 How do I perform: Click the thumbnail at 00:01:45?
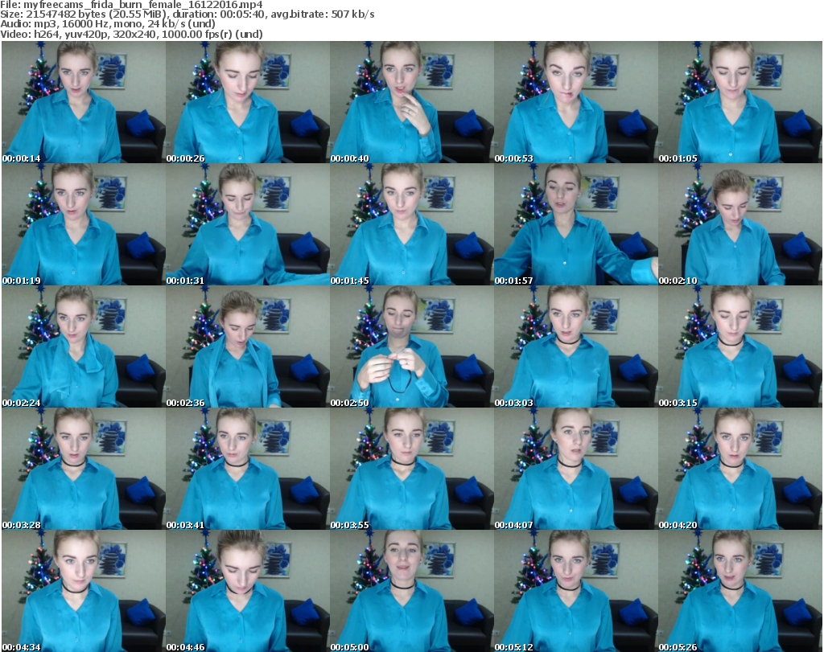(x=411, y=224)
